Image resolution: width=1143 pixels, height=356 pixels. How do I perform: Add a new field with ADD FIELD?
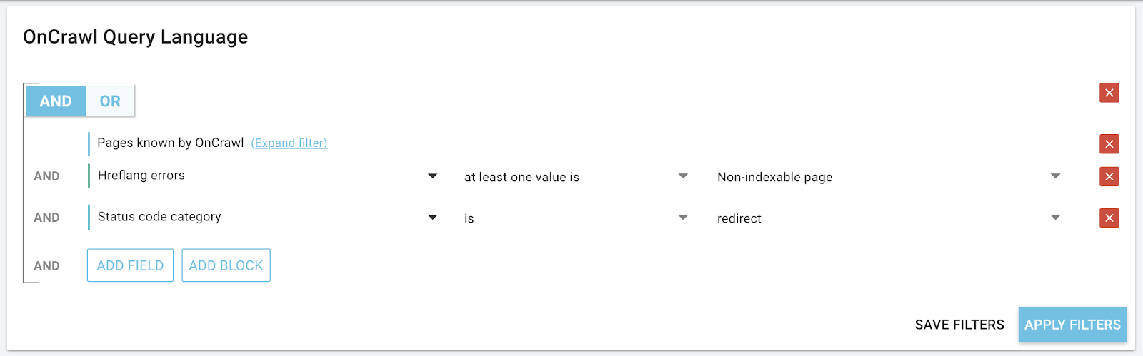pyautogui.click(x=130, y=265)
